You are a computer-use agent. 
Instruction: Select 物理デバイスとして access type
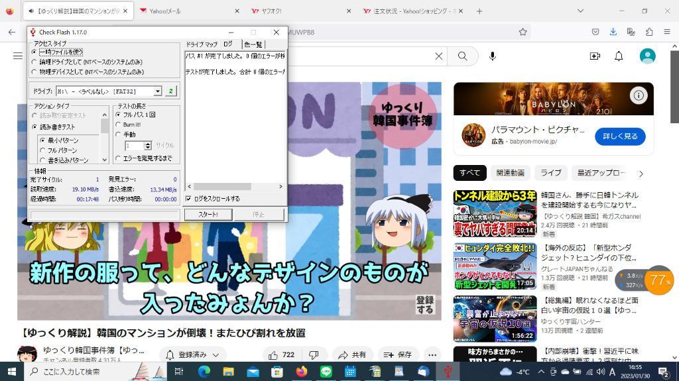(88, 72)
